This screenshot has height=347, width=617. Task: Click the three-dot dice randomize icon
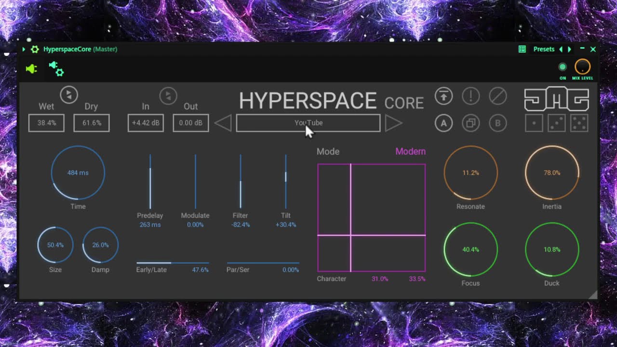click(x=557, y=123)
